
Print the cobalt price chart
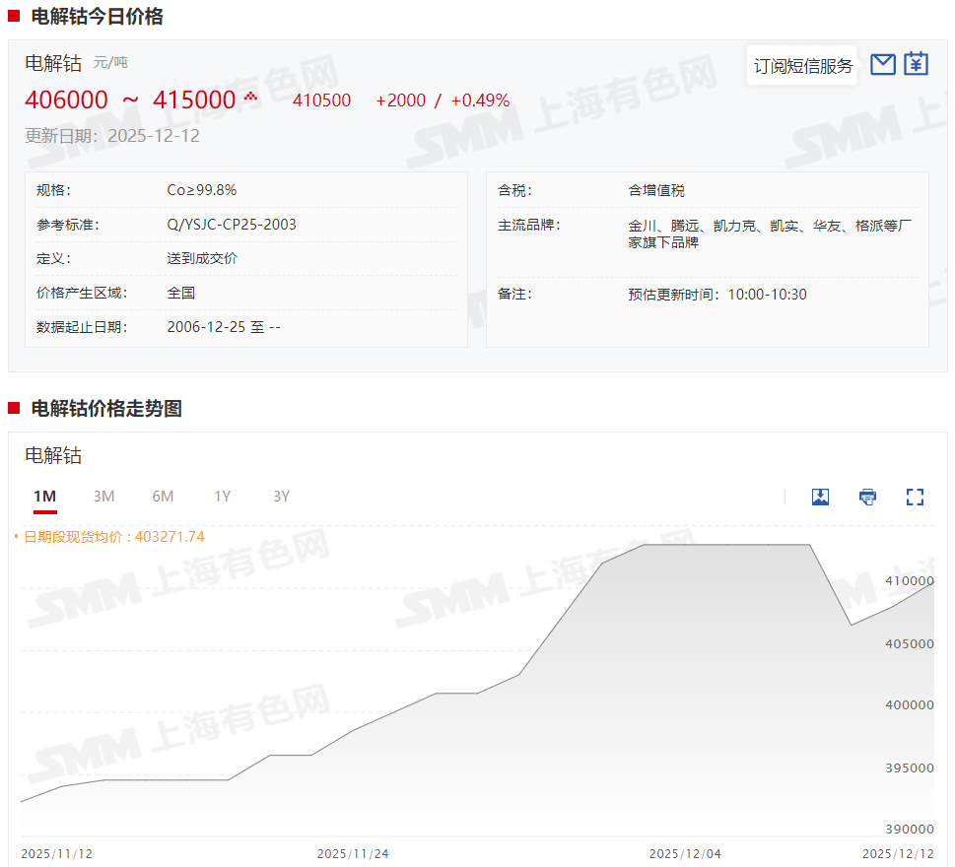coord(867,497)
